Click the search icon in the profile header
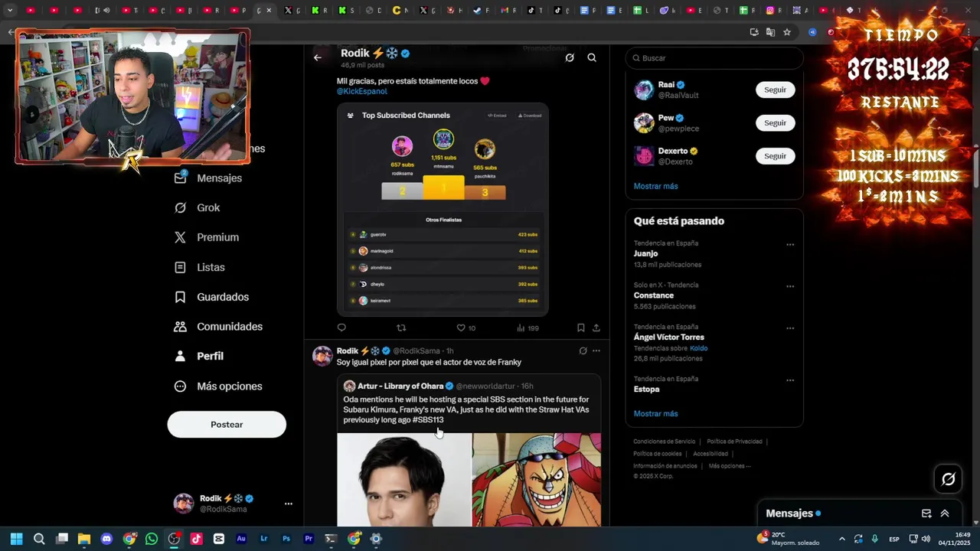Viewport: 980px width, 551px height. (592, 57)
